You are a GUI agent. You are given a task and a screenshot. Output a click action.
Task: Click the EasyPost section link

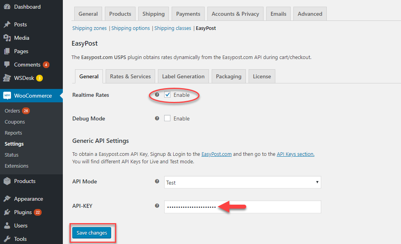pos(206,28)
